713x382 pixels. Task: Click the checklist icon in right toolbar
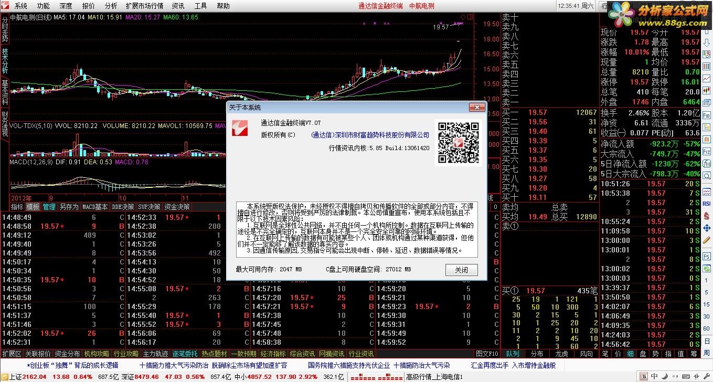[706, 54]
